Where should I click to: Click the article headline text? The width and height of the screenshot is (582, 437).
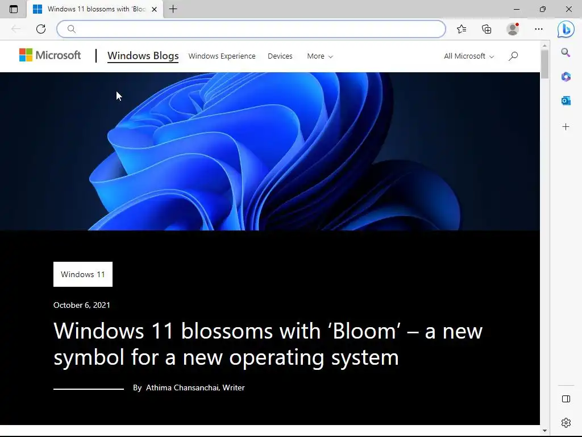268,344
